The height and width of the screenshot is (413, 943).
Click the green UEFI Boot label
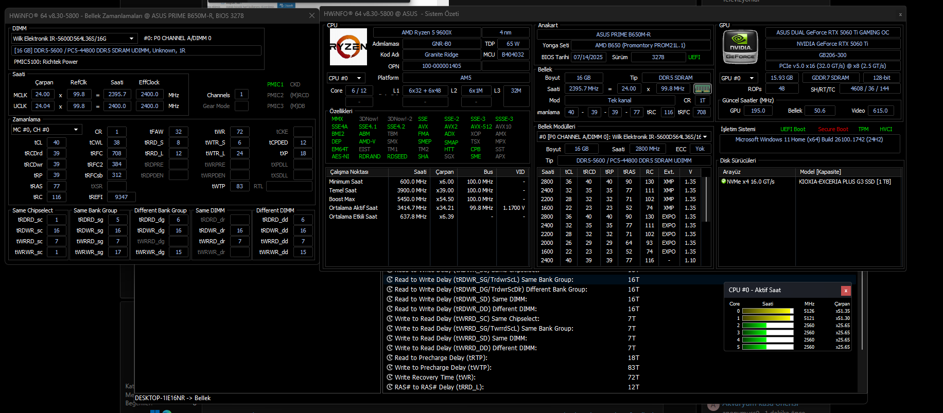[793, 130]
